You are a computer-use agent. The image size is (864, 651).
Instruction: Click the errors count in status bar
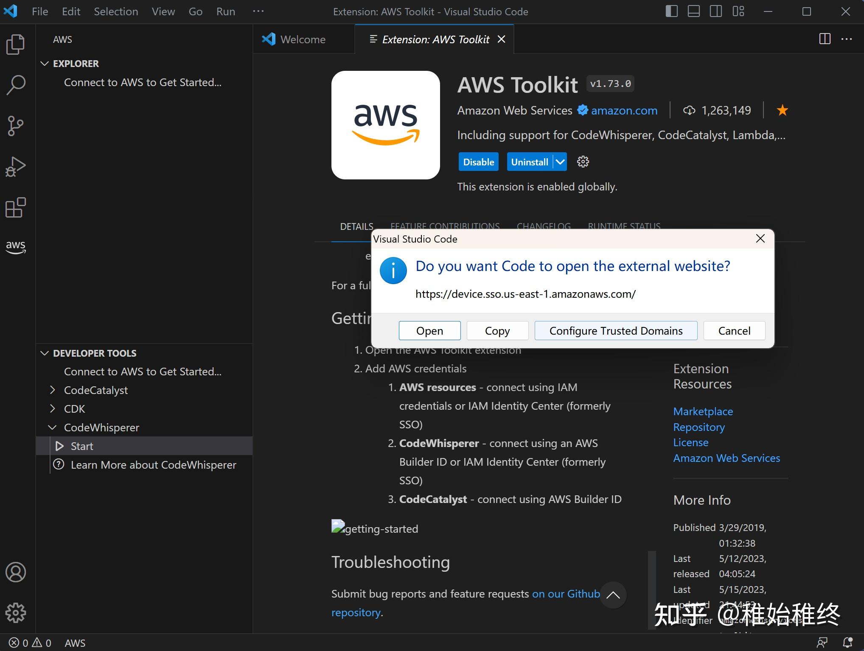pos(19,643)
